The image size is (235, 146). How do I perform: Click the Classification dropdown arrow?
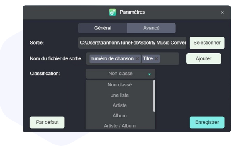coord(149,74)
